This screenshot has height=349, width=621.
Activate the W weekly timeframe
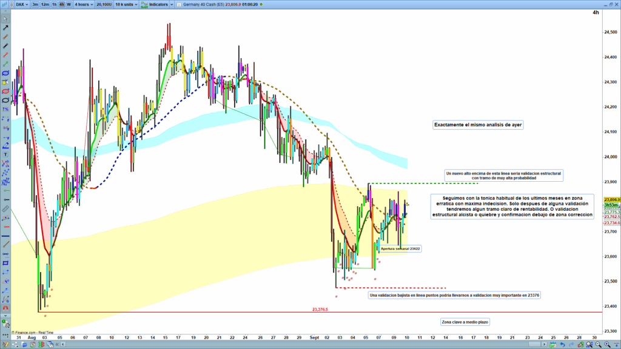tap(69, 4)
